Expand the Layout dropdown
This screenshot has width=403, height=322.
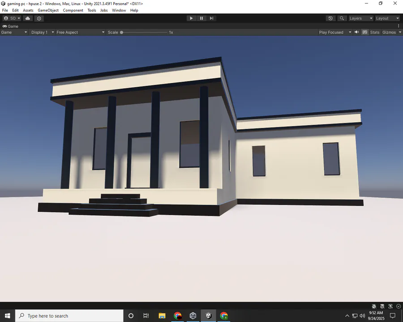[387, 18]
